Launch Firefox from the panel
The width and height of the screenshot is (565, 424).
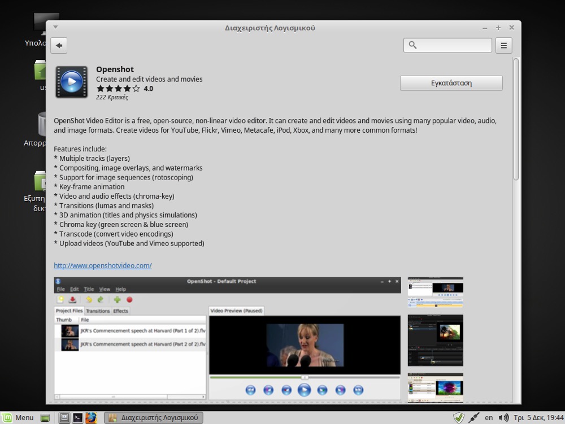(x=91, y=418)
